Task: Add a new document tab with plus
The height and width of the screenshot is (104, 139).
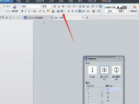Action: (87, 18)
